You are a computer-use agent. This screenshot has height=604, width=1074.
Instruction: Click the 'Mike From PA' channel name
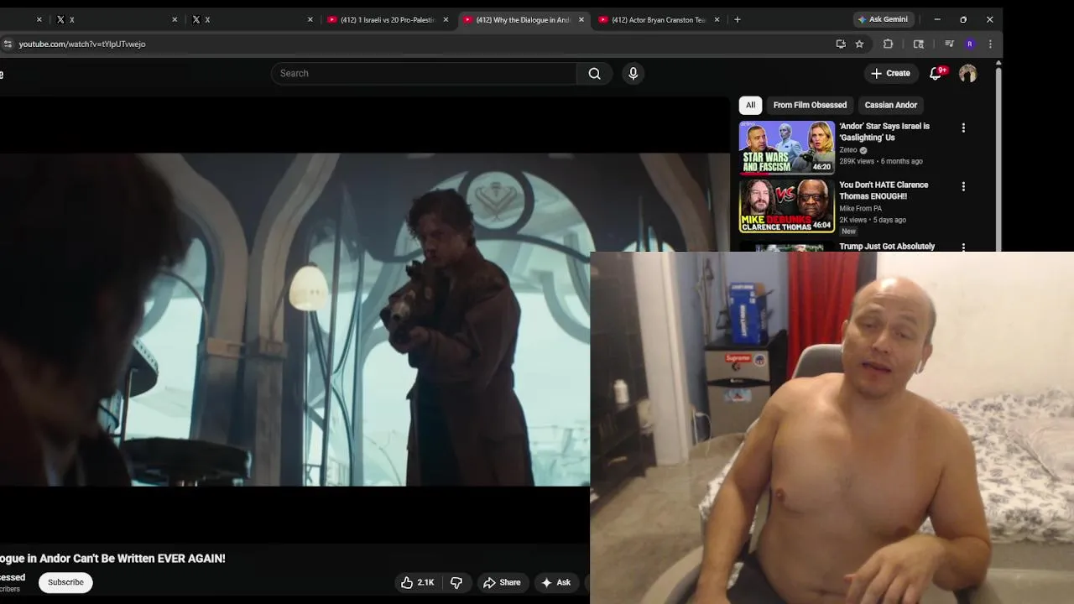(861, 209)
